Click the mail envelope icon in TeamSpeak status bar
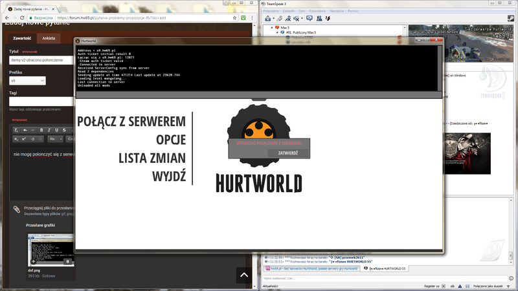 [467, 286]
